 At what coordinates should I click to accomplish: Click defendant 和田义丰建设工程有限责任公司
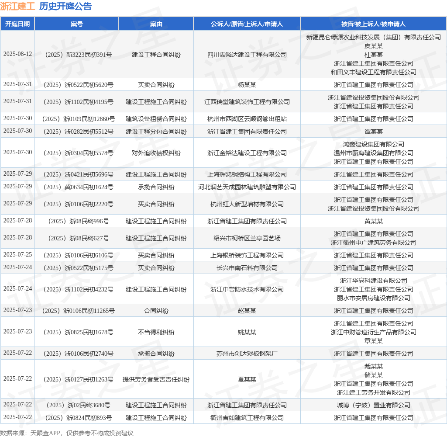(x=374, y=72)
